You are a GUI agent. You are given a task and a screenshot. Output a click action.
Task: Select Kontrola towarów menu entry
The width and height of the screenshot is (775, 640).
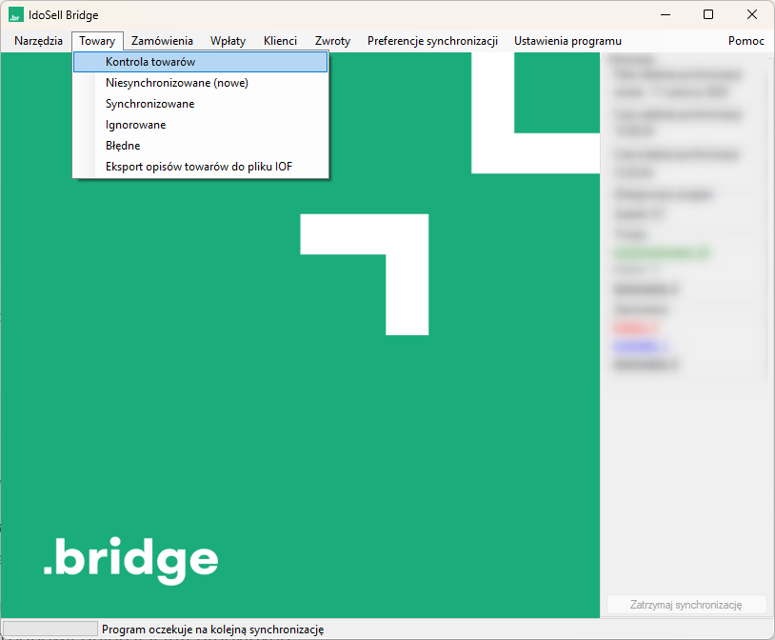200,62
